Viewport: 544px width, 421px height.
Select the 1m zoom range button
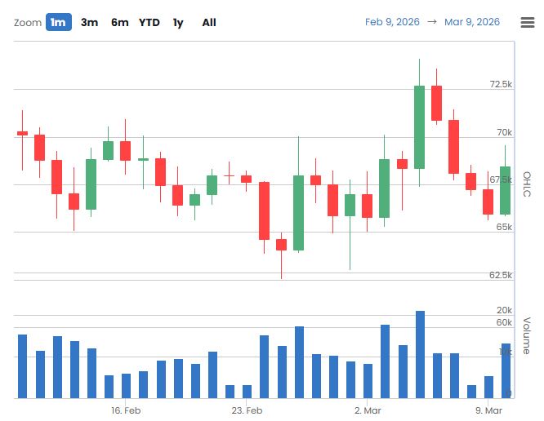tap(59, 22)
